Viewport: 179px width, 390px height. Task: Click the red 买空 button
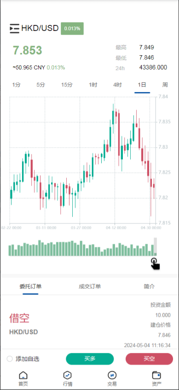[x=149, y=359]
